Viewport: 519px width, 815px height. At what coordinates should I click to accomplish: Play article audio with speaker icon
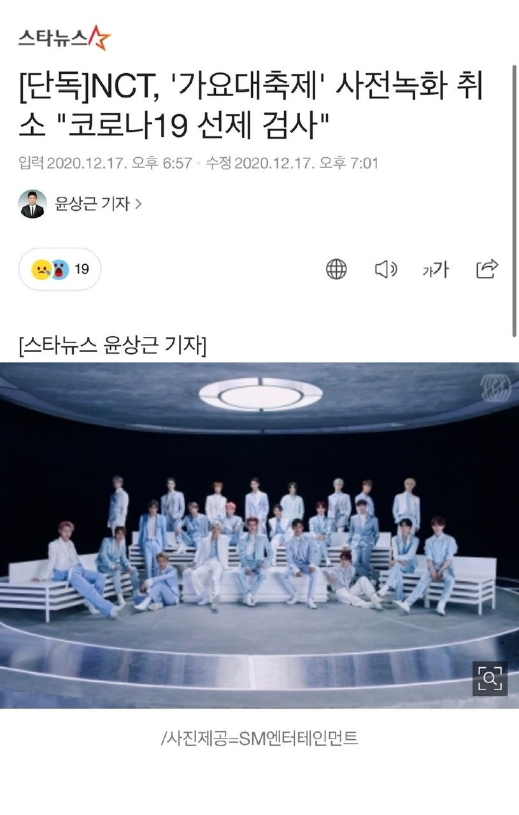click(x=386, y=269)
